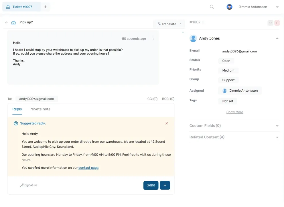
Task: Click the Suggested reply text body
Action: [96, 151]
